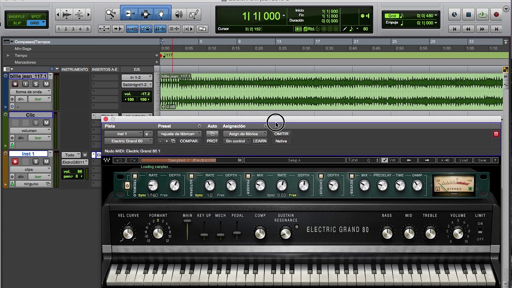
Task: Click the vertical audio zoom waveform button
Action: pos(67,15)
